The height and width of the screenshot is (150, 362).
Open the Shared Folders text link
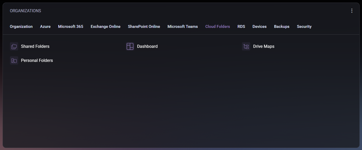pos(35,46)
